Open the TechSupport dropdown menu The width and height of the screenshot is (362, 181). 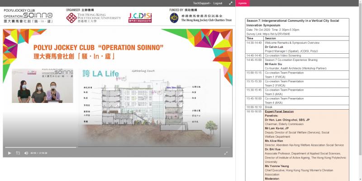(202, 3)
